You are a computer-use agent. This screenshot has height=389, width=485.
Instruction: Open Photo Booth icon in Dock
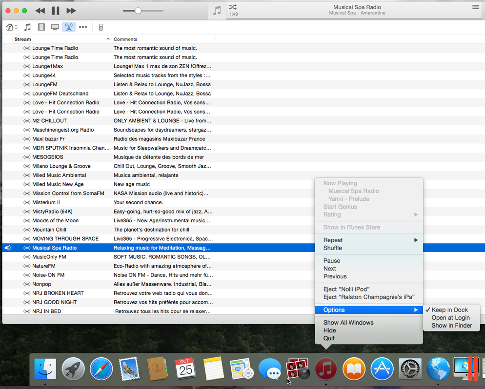click(x=298, y=369)
